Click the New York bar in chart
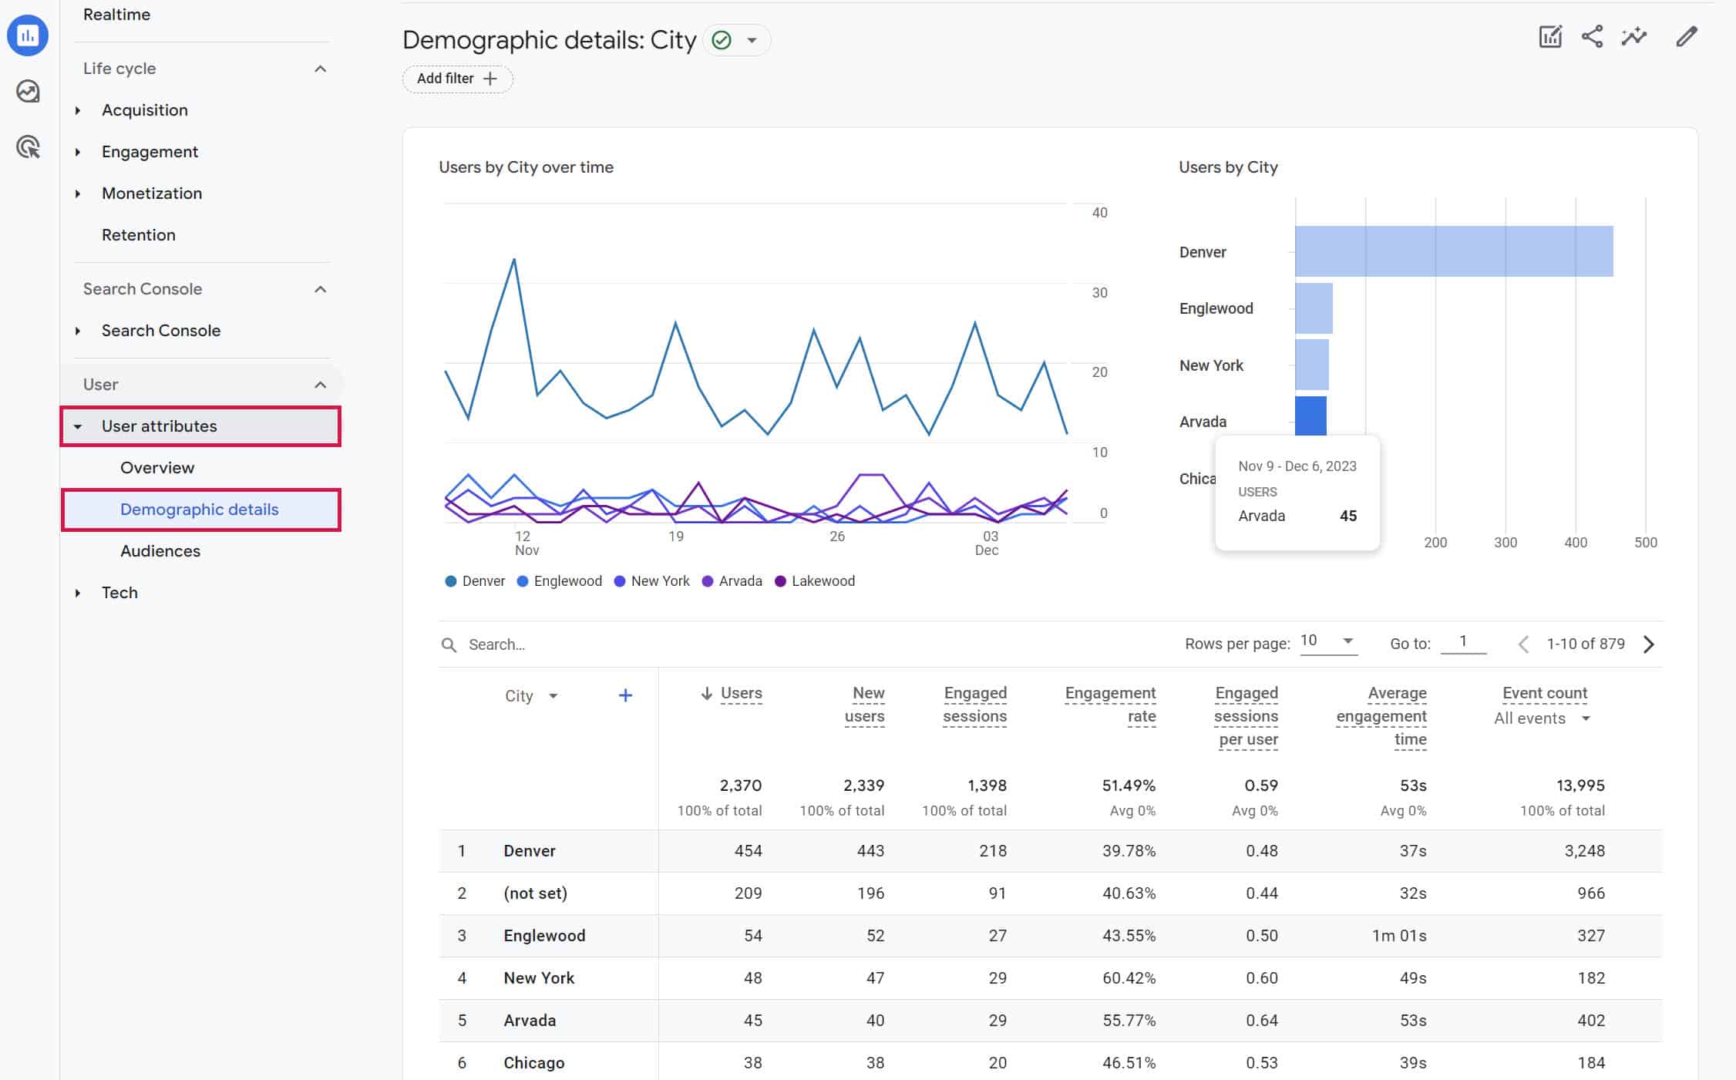The image size is (1736, 1080). 1312,365
